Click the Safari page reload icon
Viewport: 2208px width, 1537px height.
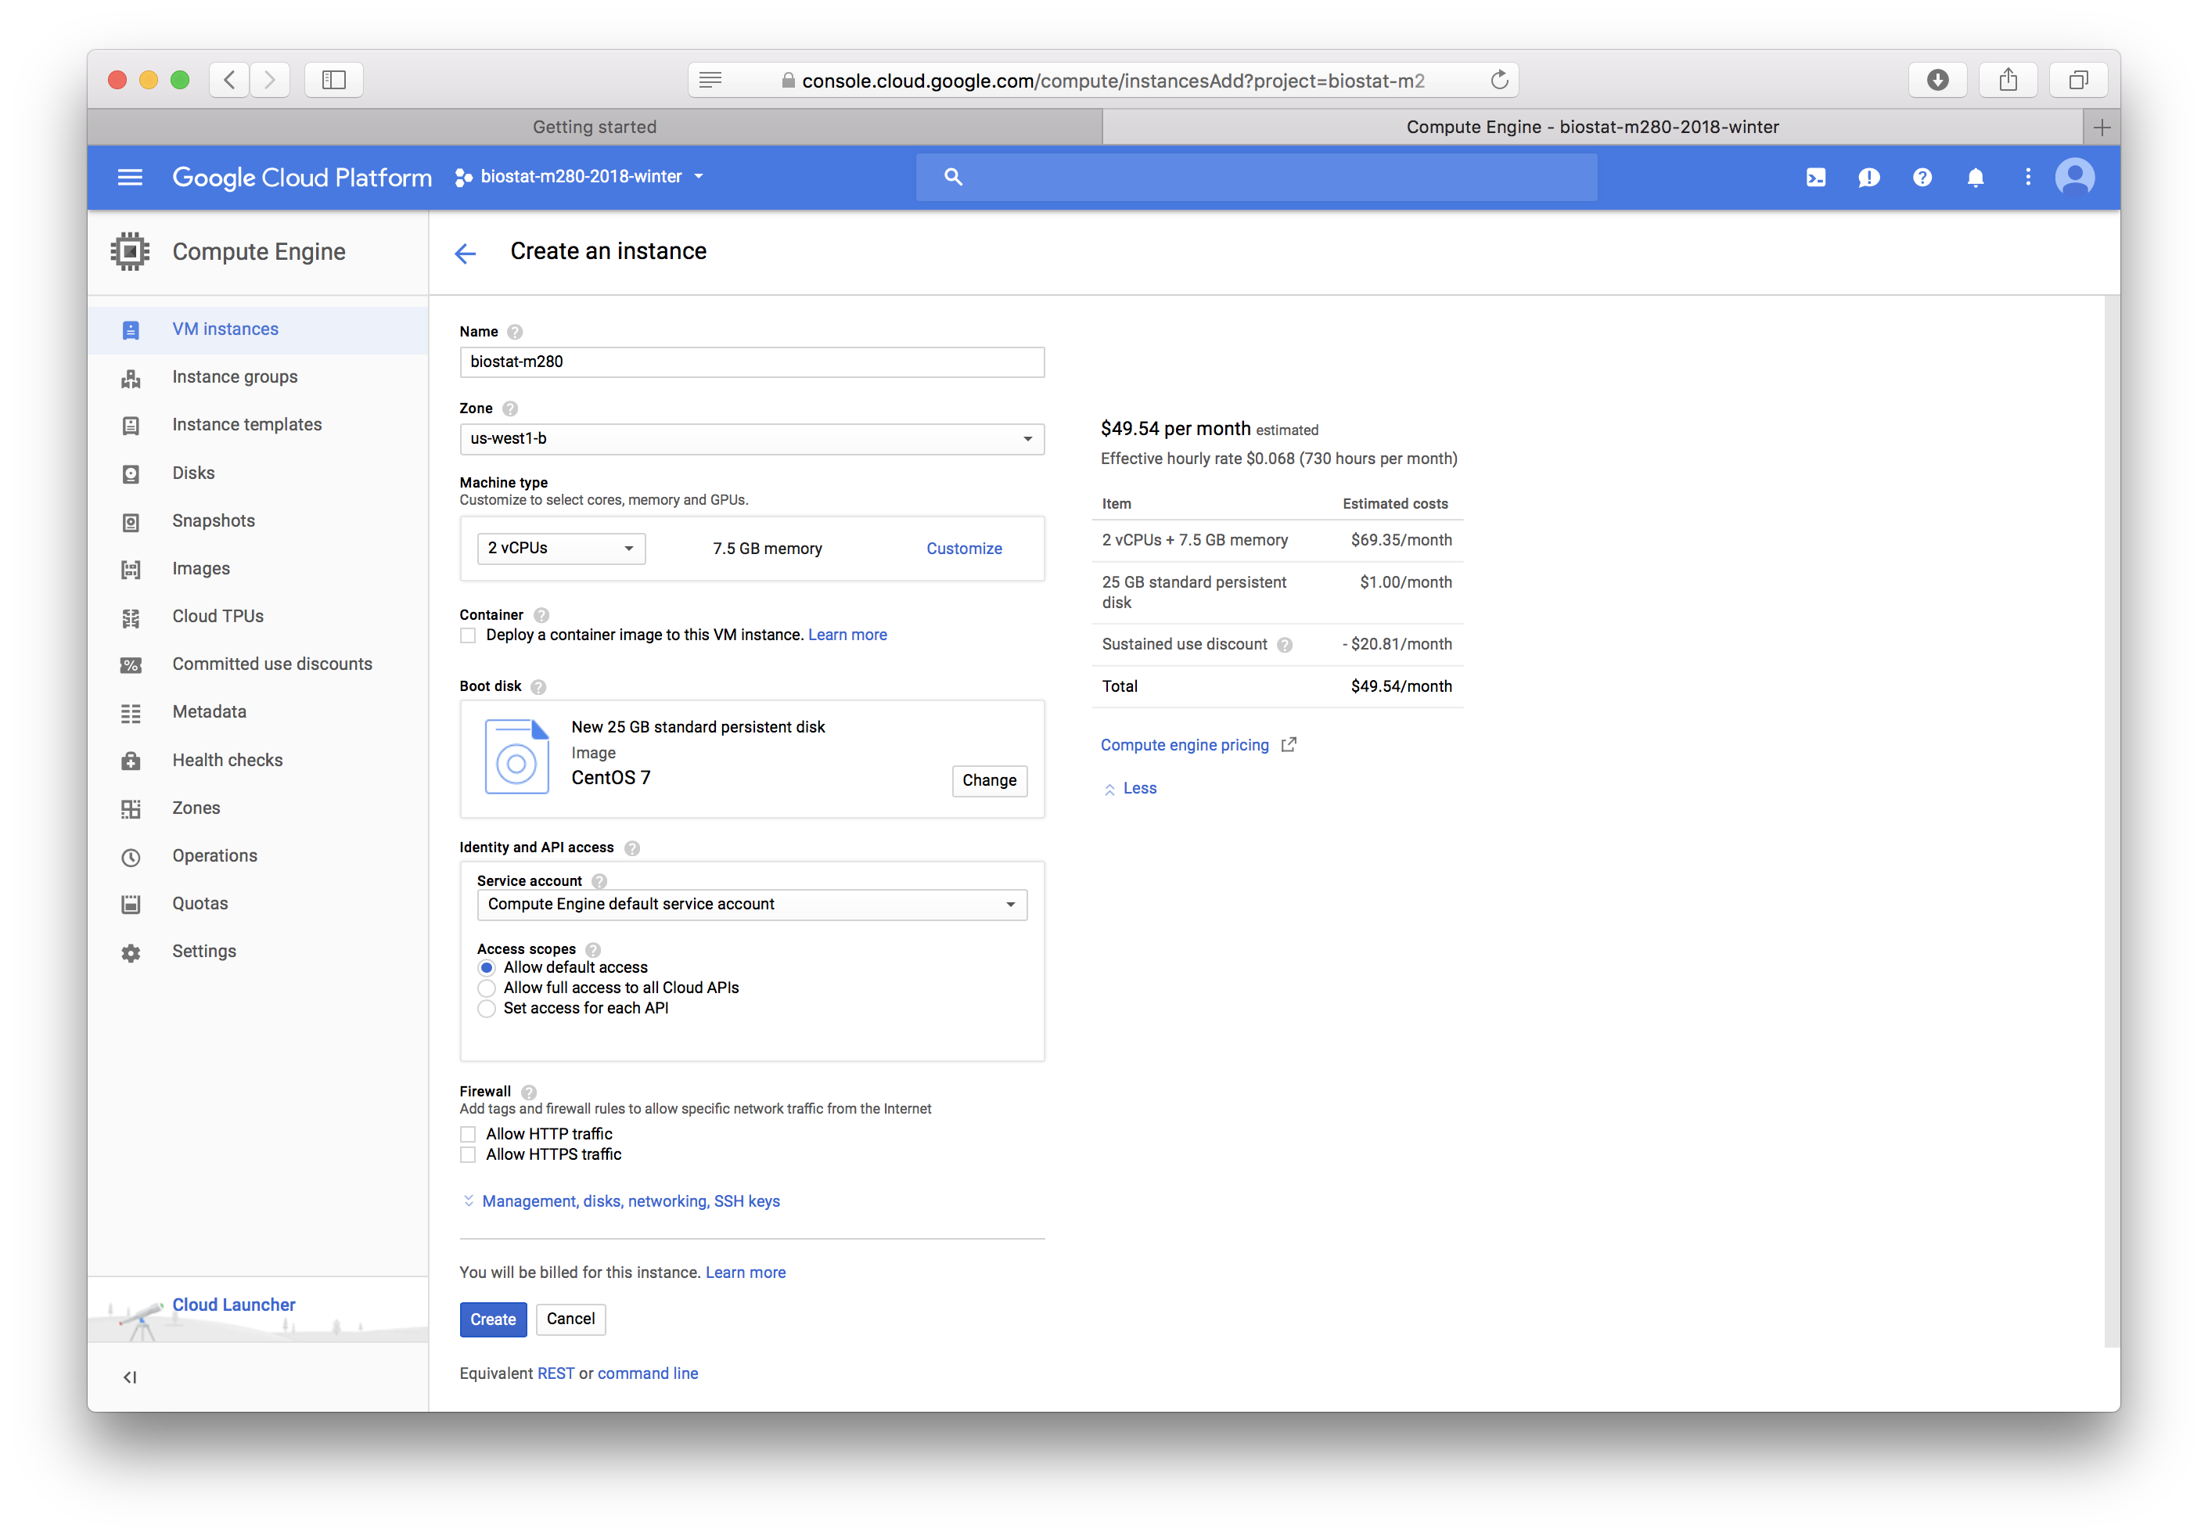click(1498, 80)
